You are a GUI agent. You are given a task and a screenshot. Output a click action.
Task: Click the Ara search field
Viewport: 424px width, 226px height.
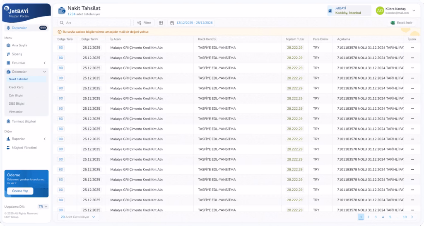95,23
